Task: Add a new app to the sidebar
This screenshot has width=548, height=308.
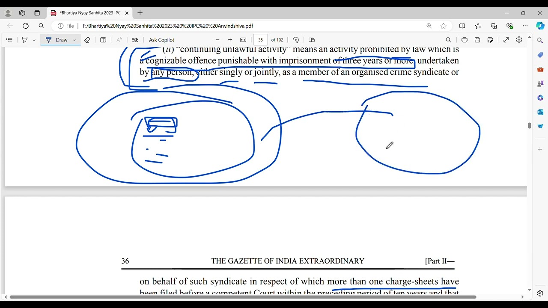Action: click(540, 149)
